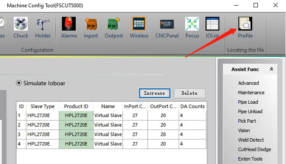
Task: Maximize the Machine Config Tool window
Action: click(x=256, y=5)
